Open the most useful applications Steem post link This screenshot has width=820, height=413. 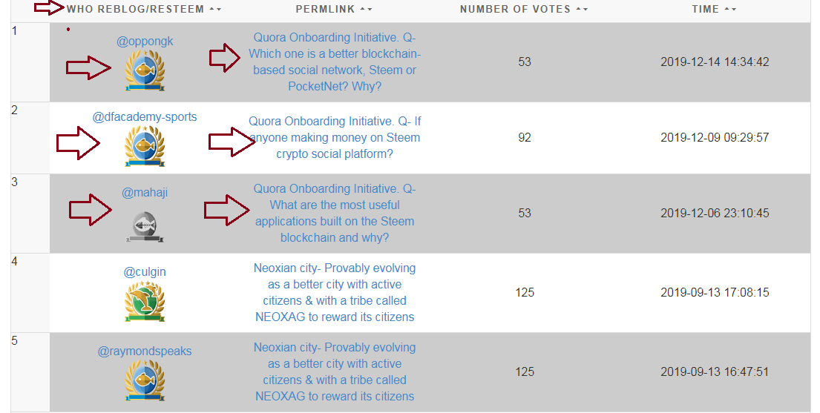point(335,214)
